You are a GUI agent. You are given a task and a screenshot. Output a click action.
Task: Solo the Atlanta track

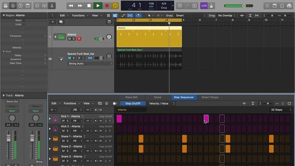tap(74, 39)
